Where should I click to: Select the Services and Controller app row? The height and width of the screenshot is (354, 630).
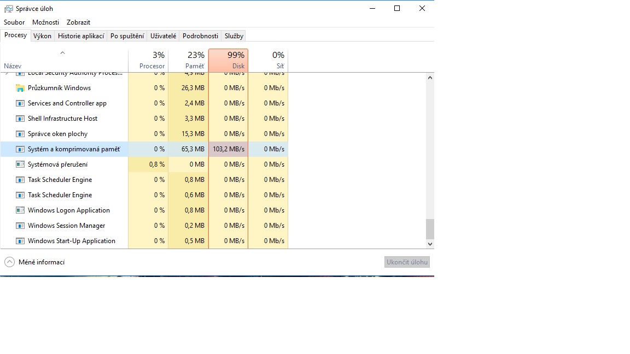(x=144, y=103)
